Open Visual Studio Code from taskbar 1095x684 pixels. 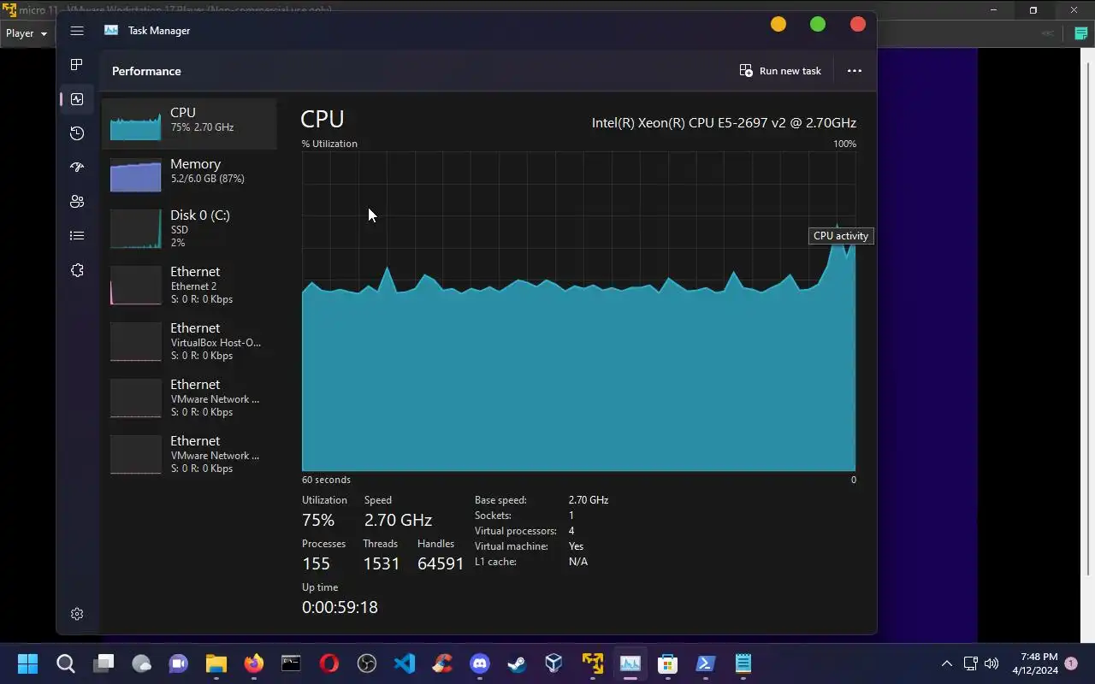(405, 663)
